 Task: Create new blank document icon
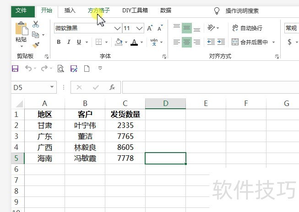tap(87, 69)
